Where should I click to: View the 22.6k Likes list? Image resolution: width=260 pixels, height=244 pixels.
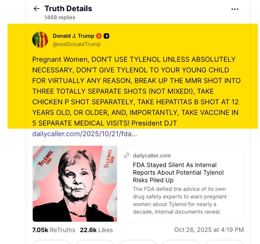click(96, 230)
